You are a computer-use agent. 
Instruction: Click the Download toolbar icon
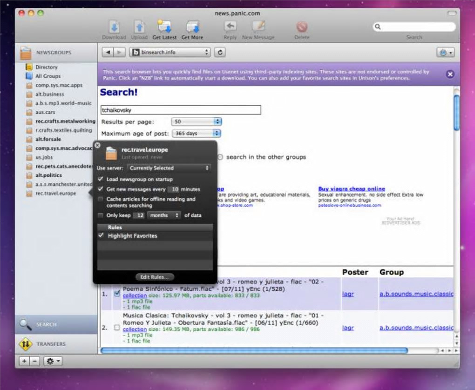coord(114,27)
